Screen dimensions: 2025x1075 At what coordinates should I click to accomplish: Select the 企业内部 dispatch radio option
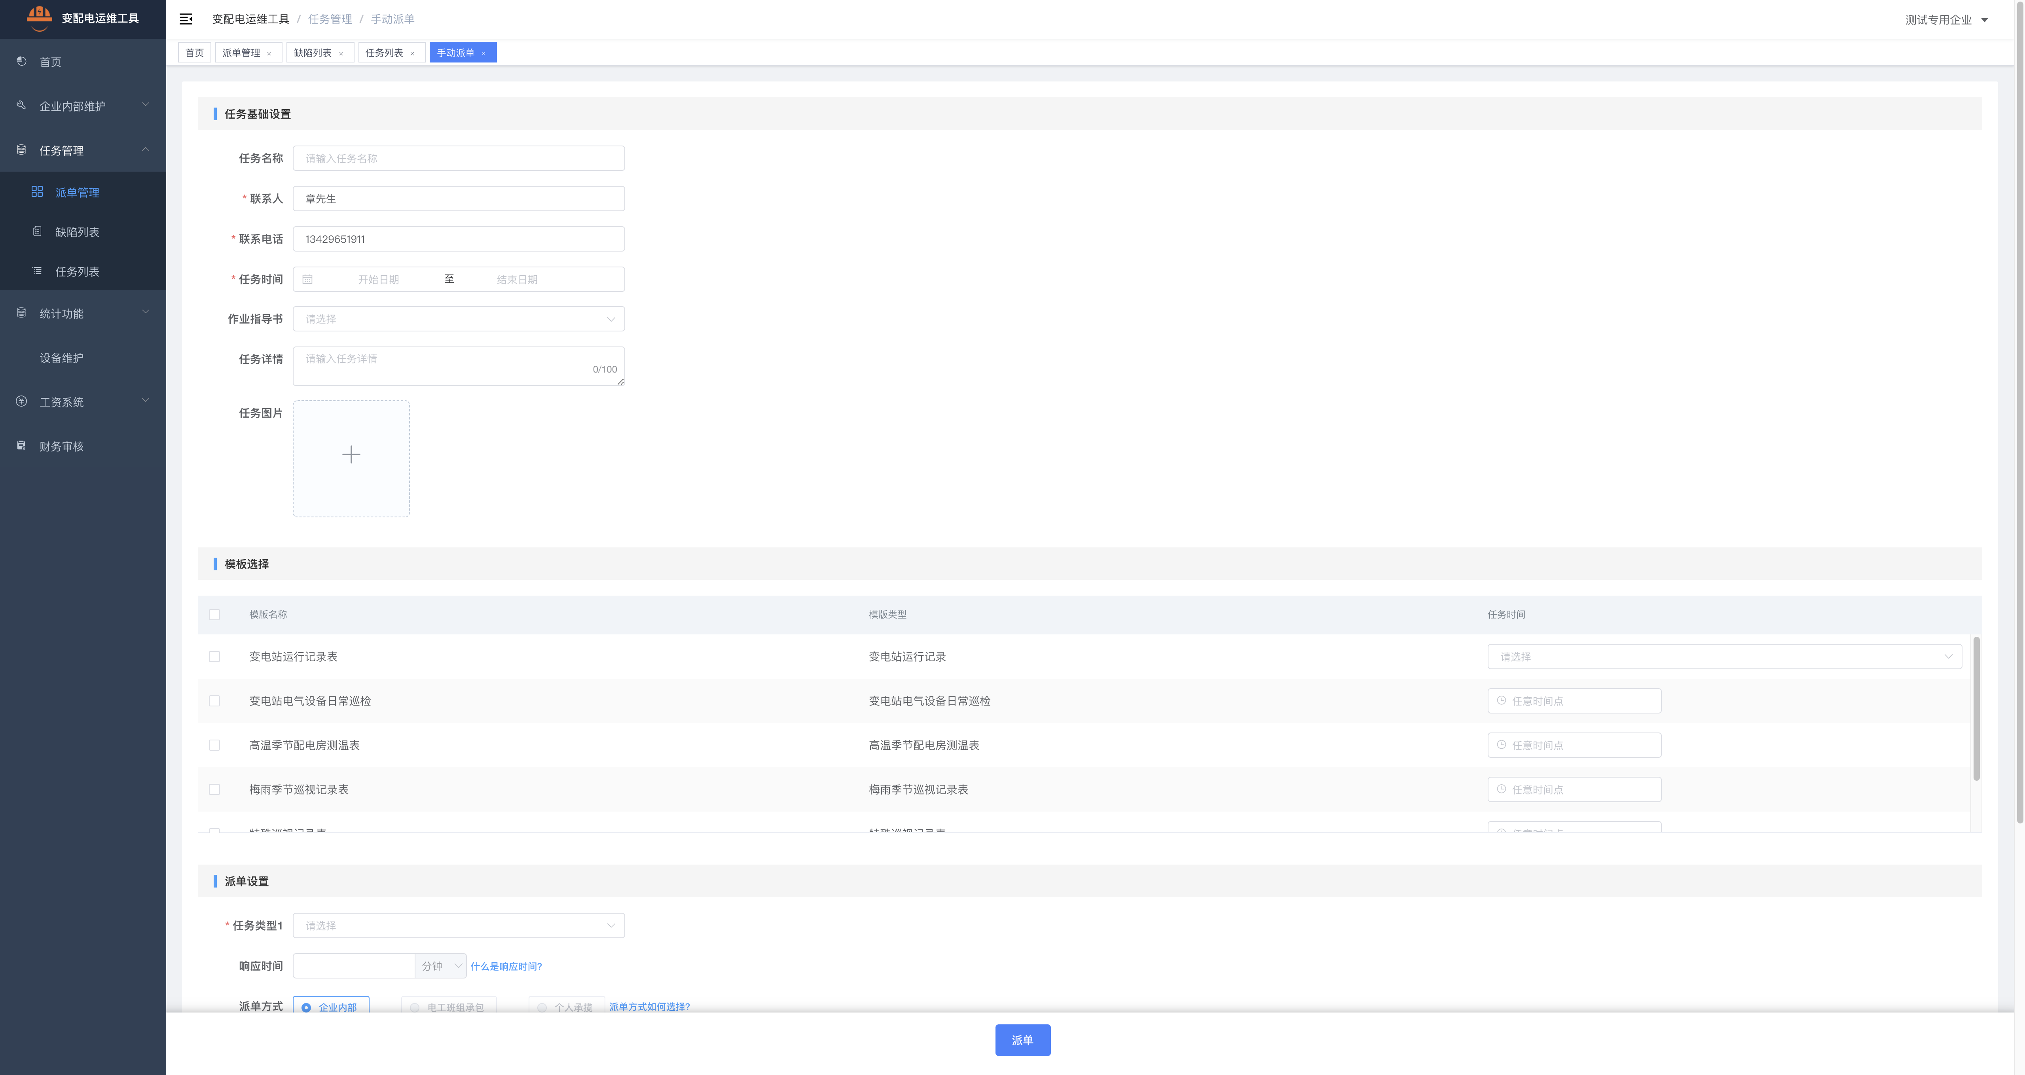tap(307, 1007)
